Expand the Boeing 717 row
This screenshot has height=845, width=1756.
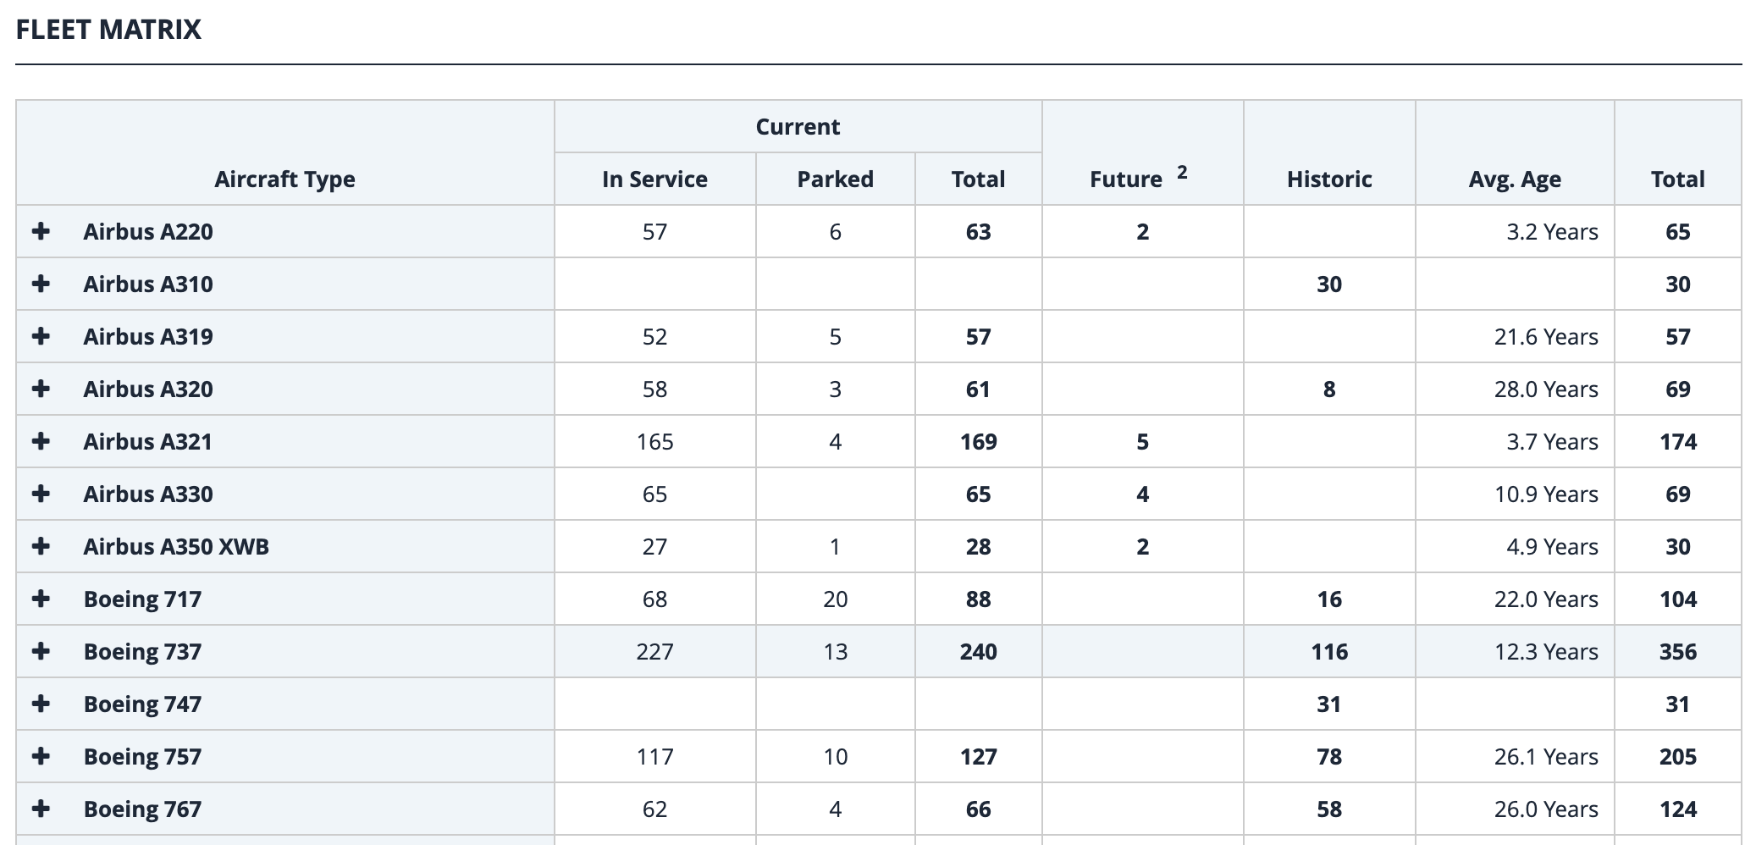click(41, 599)
